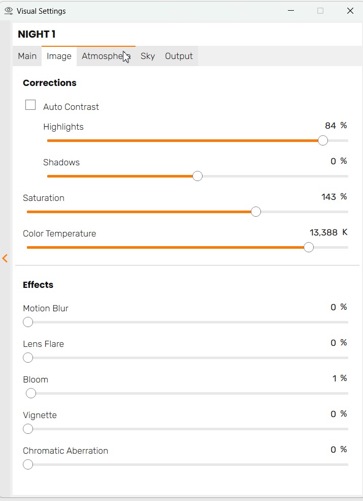The width and height of the screenshot is (363, 501).
Task: Click the Saturation slider thumb
Action: point(256,212)
